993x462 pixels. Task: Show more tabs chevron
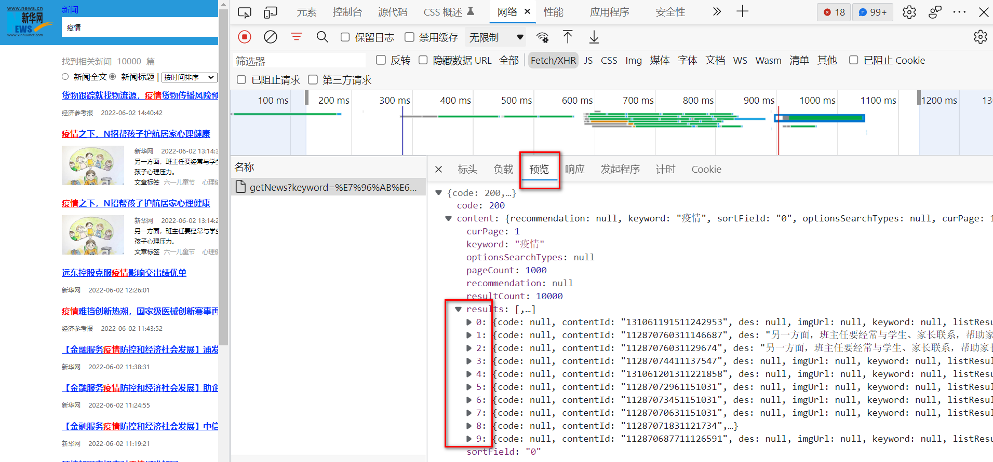pyautogui.click(x=717, y=11)
